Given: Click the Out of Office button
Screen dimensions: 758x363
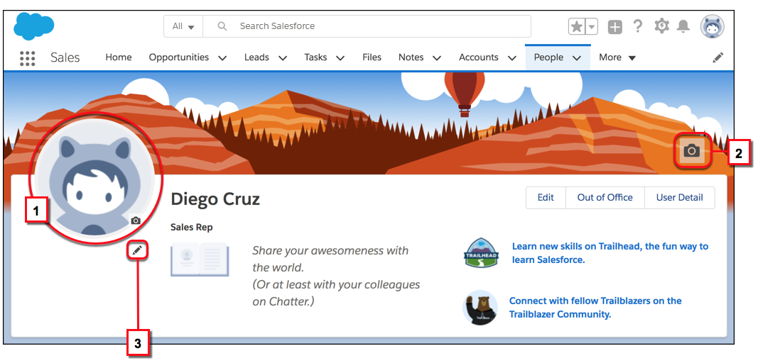Looking at the screenshot, I should [605, 197].
